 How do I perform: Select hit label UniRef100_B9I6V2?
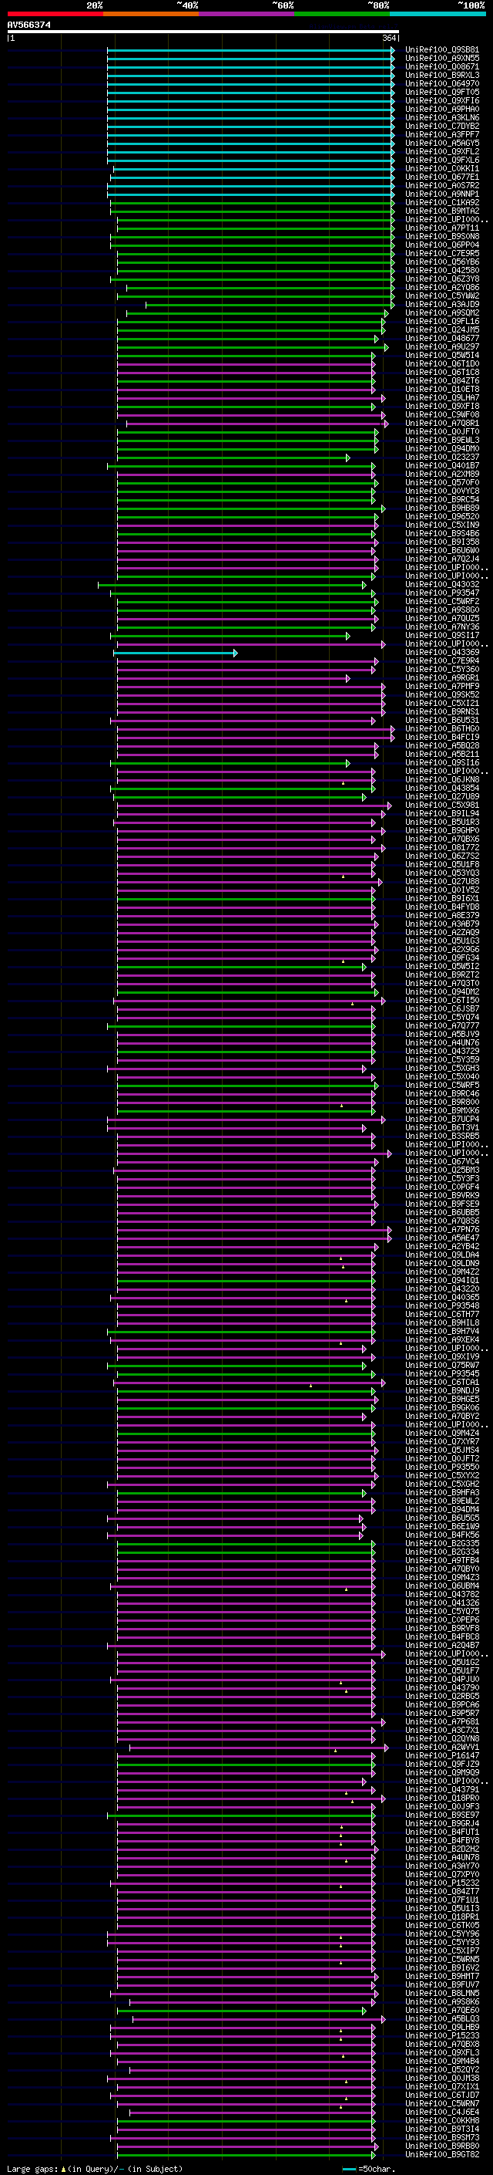click(x=442, y=1967)
